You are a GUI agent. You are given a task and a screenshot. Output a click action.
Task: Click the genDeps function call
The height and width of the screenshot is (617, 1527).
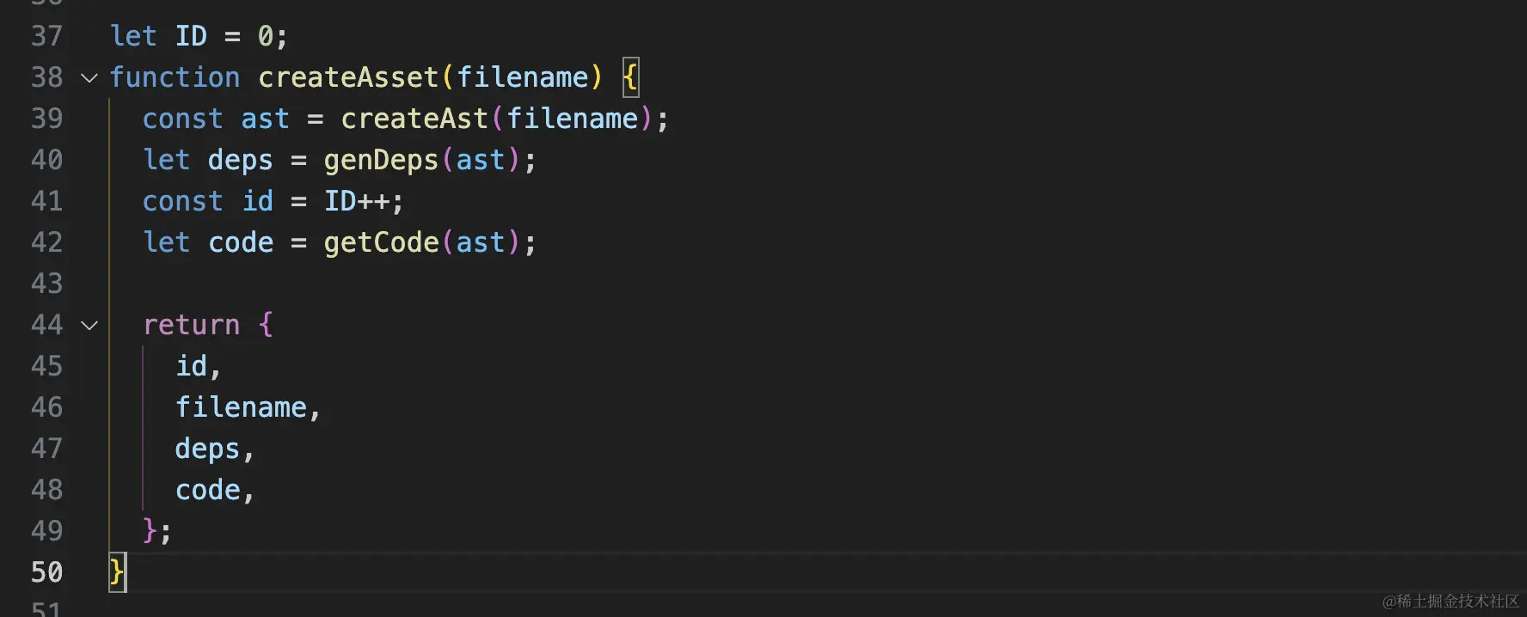tap(381, 160)
